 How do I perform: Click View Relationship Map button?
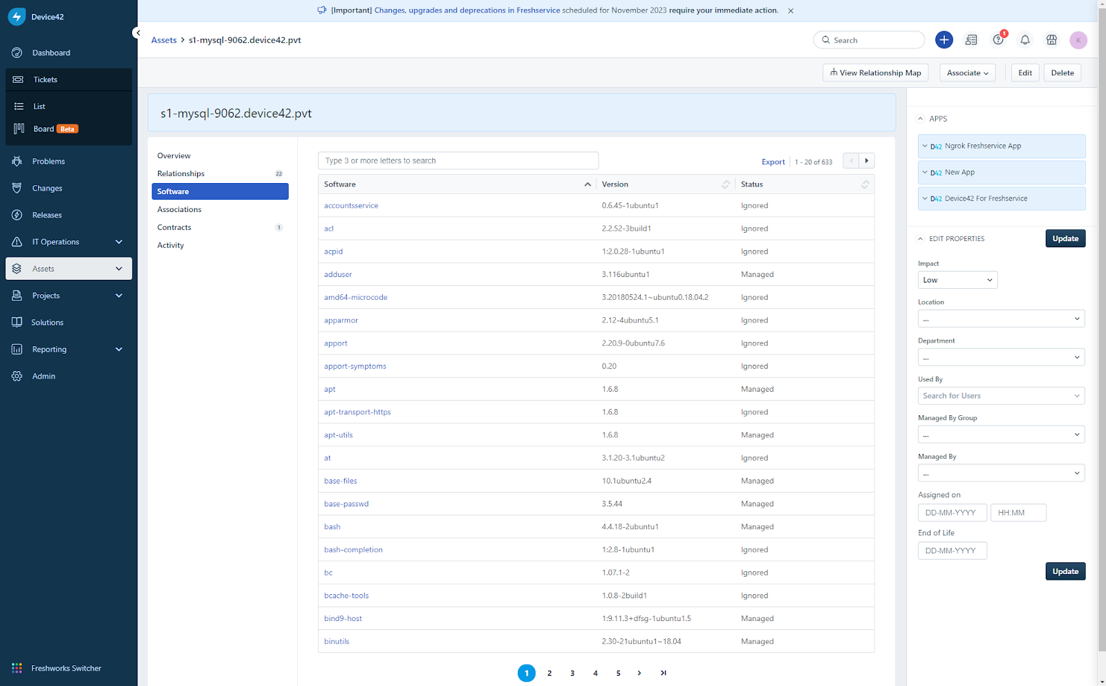(876, 73)
